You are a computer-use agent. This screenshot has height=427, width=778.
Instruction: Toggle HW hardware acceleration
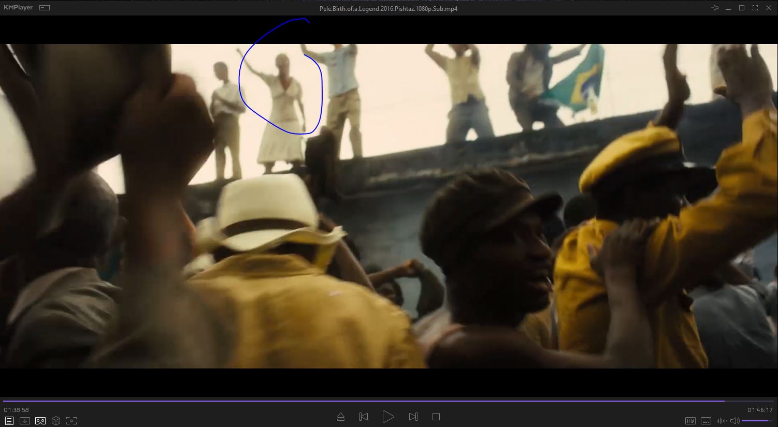(690, 421)
